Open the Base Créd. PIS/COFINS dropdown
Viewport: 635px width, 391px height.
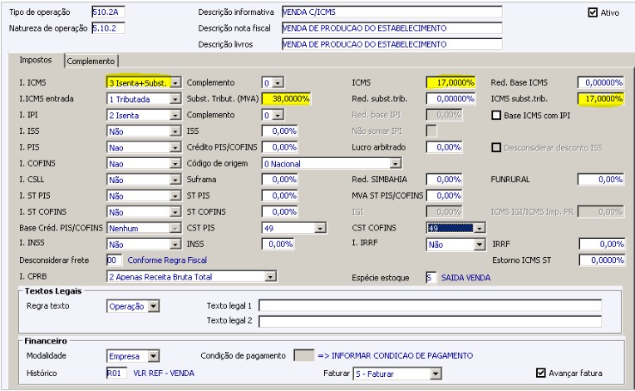(x=175, y=229)
